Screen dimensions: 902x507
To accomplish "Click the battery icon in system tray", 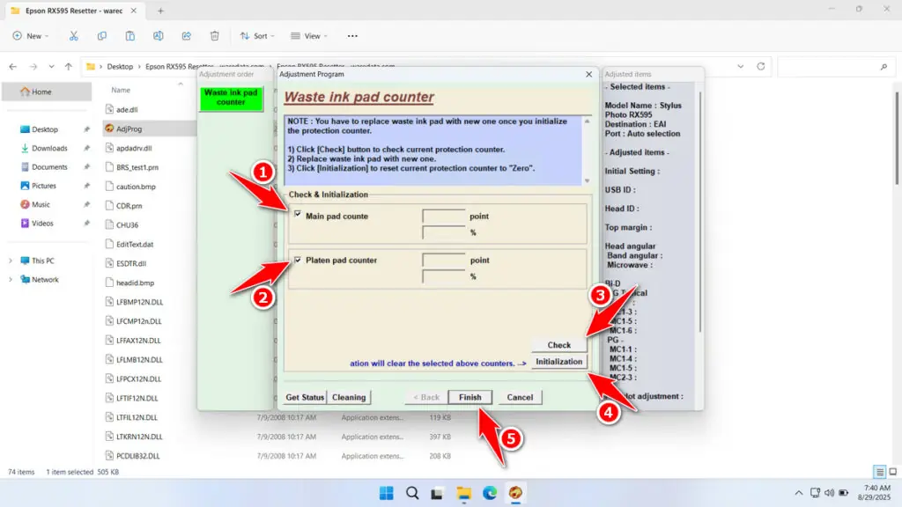I will (843, 493).
